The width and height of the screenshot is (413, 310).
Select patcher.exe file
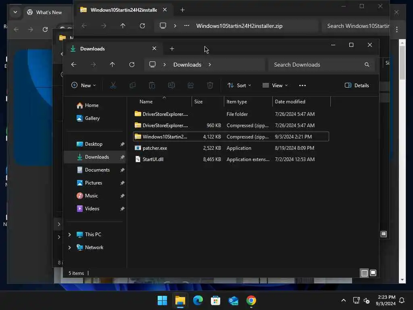click(231, 148)
